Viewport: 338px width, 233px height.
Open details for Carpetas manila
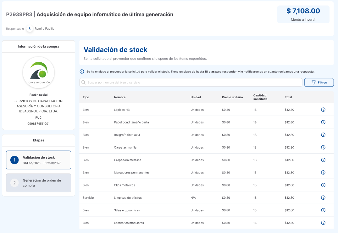[323, 147]
